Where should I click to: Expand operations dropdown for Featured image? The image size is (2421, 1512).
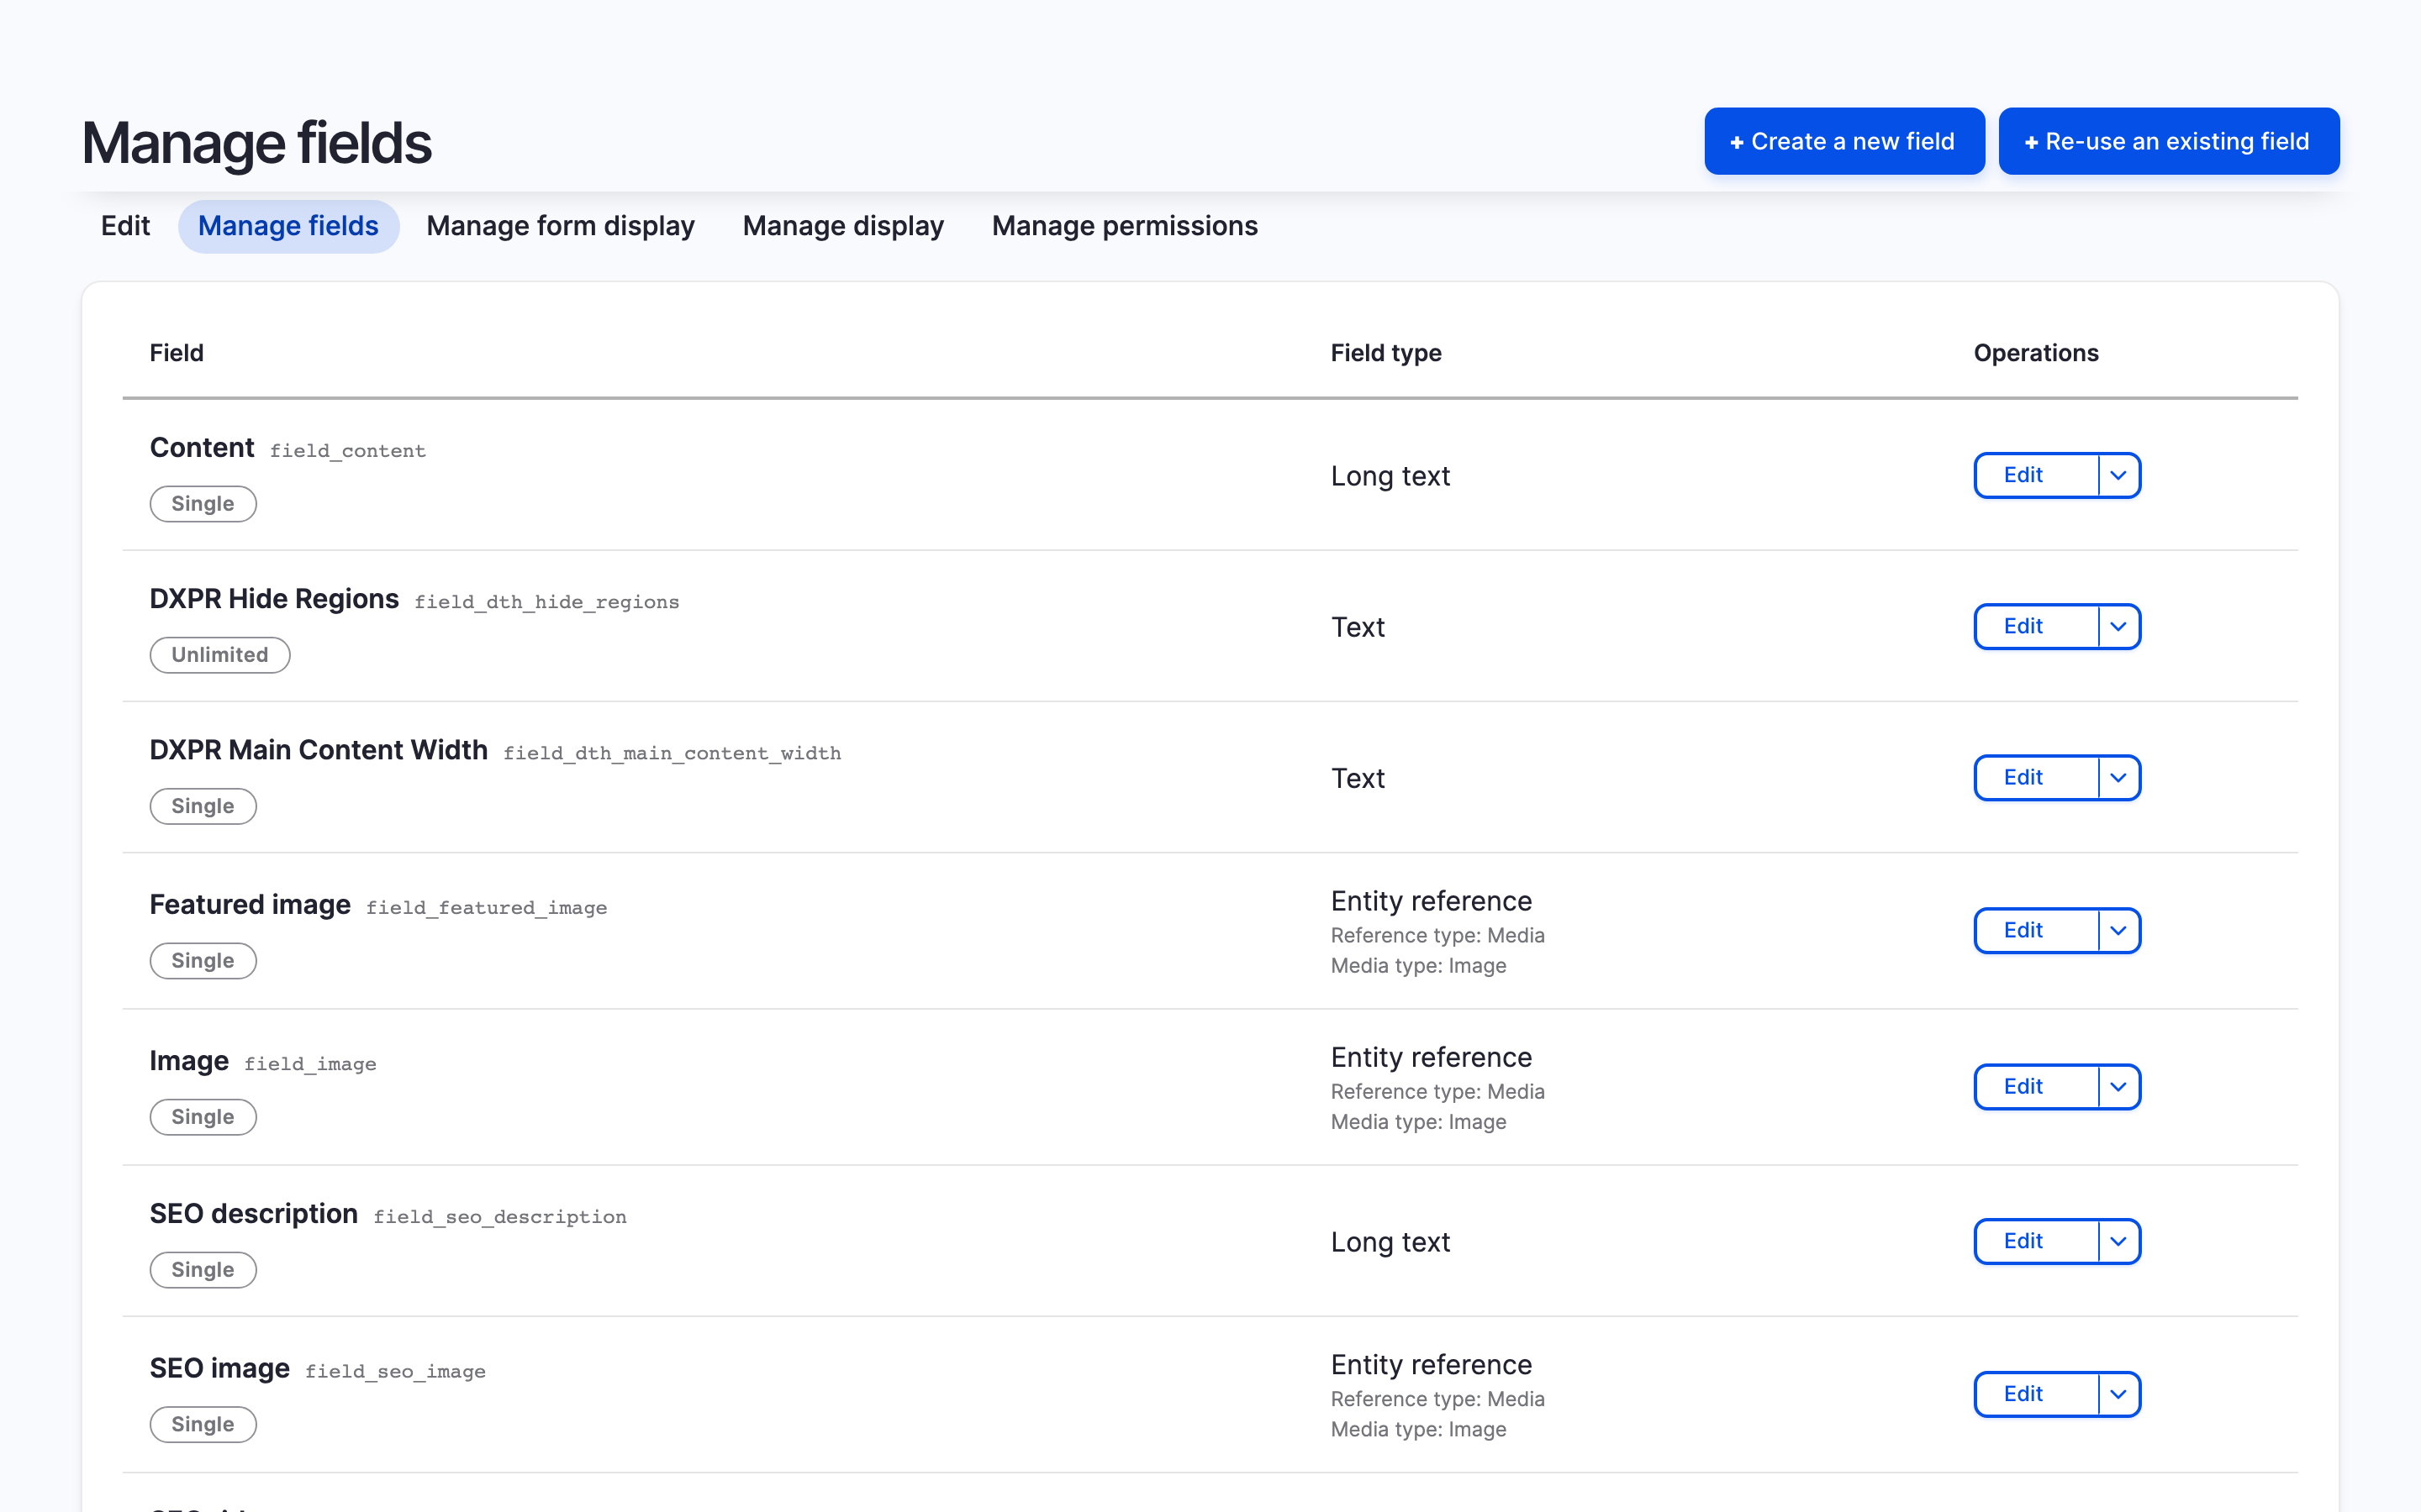click(x=2119, y=930)
